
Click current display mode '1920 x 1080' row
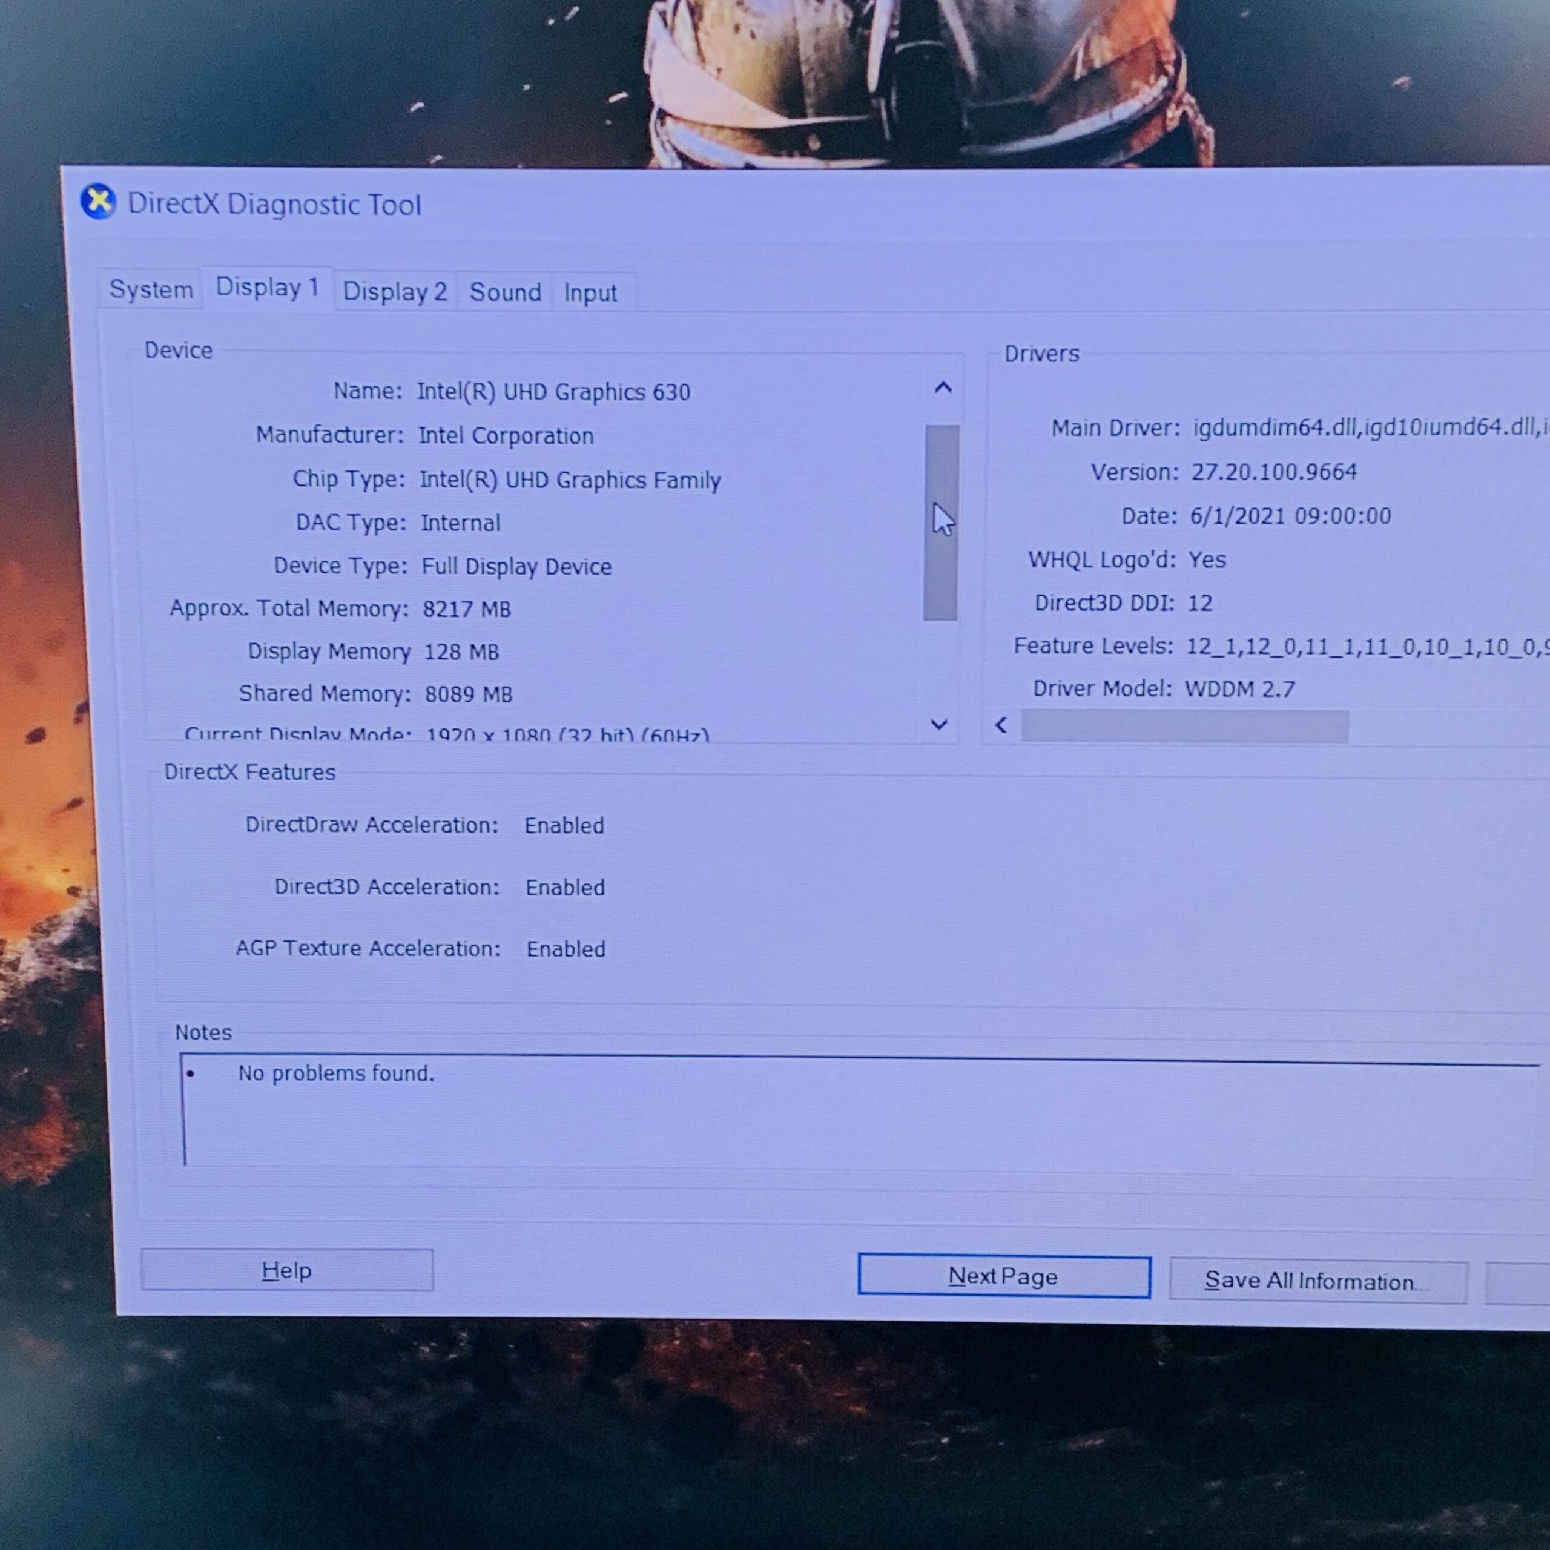[x=568, y=733]
